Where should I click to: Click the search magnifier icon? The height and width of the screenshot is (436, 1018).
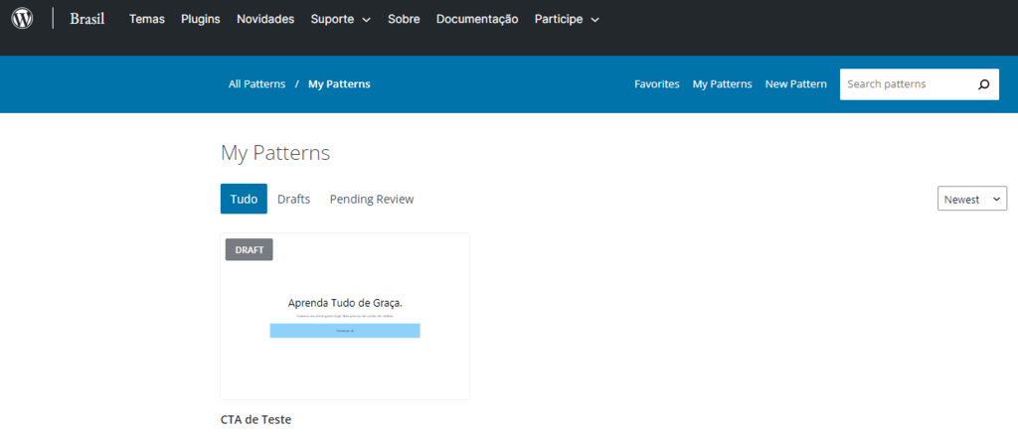pos(983,84)
